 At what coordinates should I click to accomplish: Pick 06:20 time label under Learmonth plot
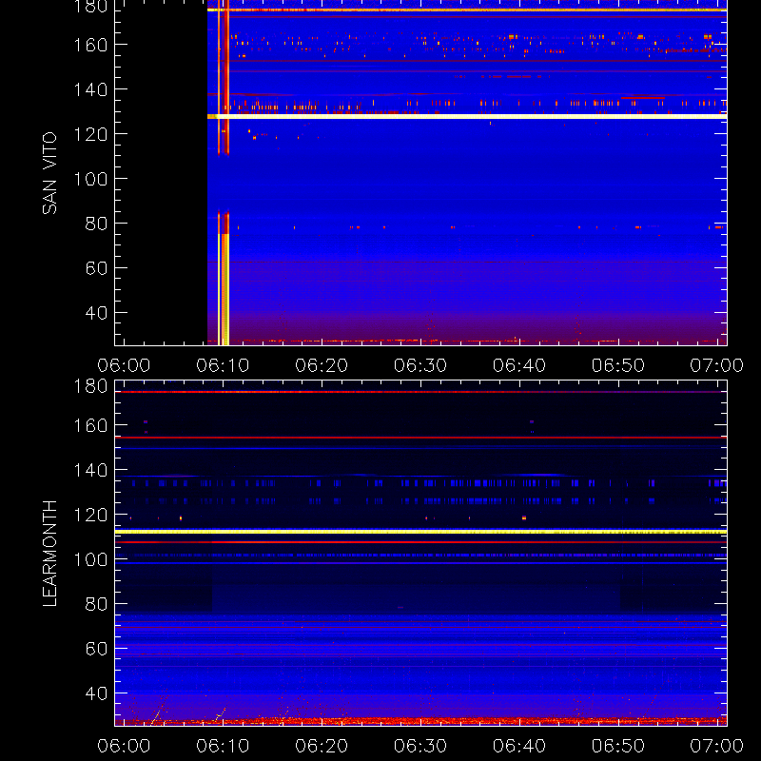click(322, 746)
